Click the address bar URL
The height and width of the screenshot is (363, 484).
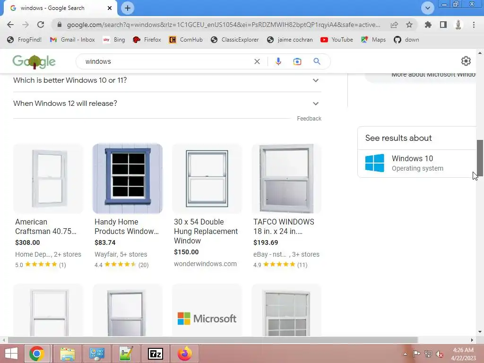click(x=224, y=25)
